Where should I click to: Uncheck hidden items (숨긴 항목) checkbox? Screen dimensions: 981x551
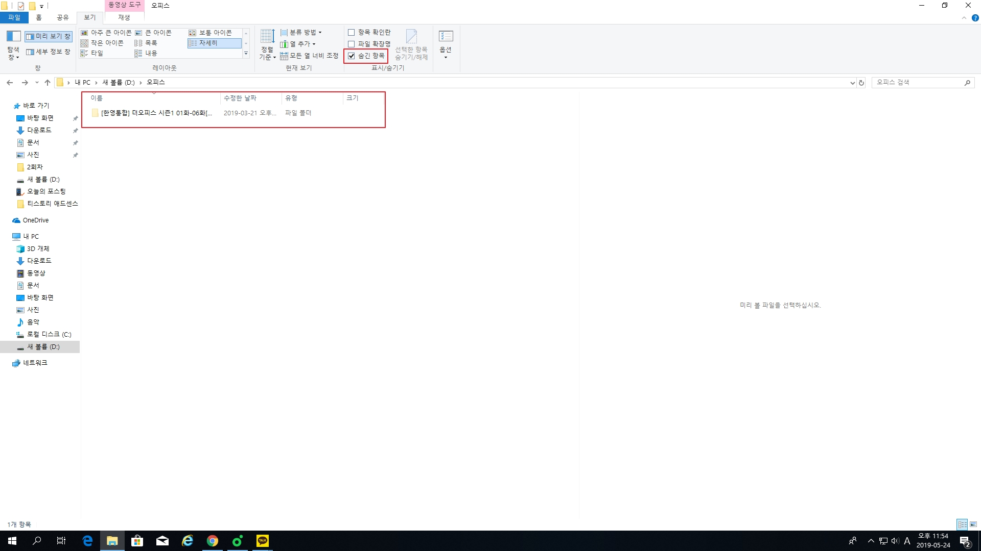(x=352, y=56)
